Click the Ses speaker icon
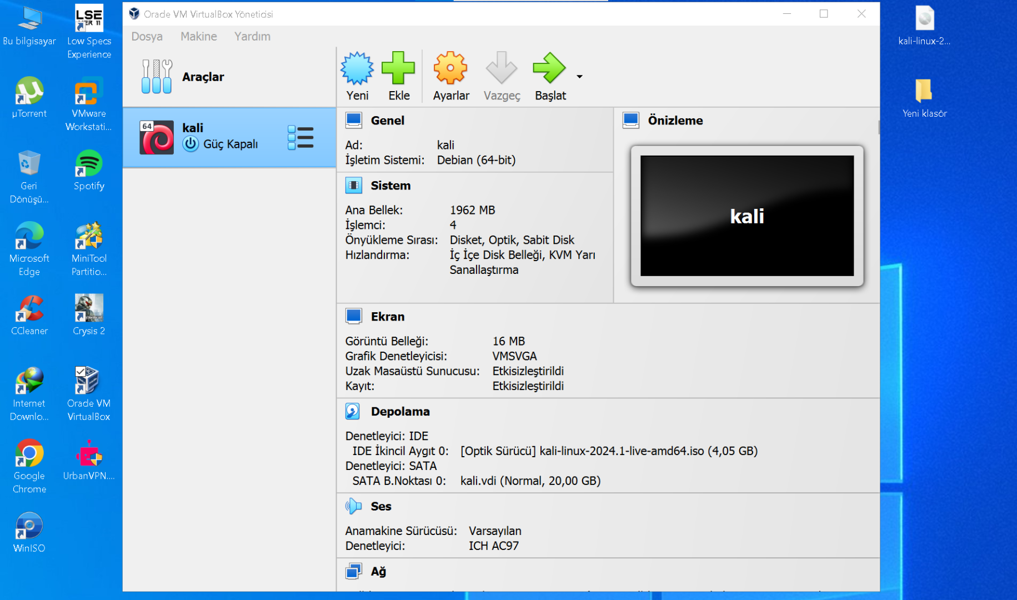 354,506
